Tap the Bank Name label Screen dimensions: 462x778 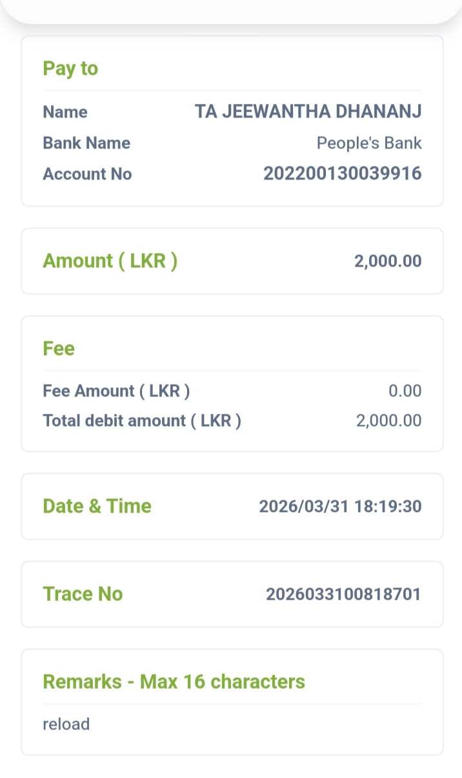(86, 143)
